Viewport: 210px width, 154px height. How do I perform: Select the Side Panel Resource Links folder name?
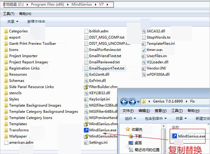pos(31,87)
